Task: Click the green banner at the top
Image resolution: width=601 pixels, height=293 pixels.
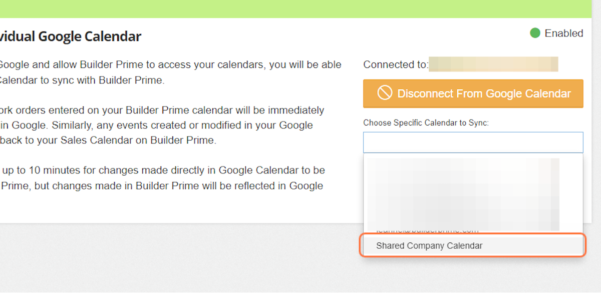Action: click(300, 7)
